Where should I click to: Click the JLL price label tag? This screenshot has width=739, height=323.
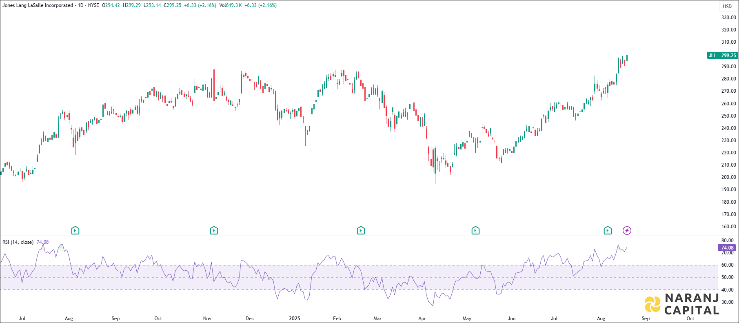click(712, 56)
